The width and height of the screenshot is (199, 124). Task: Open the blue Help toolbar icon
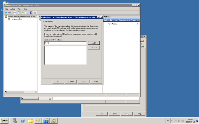tap(31, 13)
